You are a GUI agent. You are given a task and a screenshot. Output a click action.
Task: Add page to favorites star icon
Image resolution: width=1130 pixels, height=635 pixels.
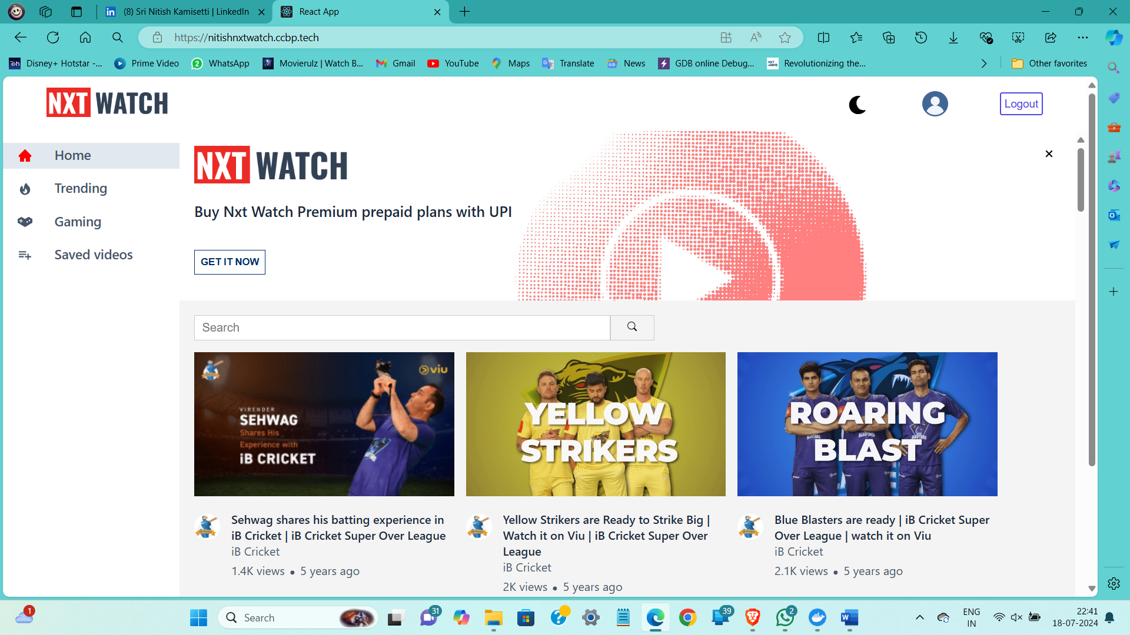(x=785, y=38)
